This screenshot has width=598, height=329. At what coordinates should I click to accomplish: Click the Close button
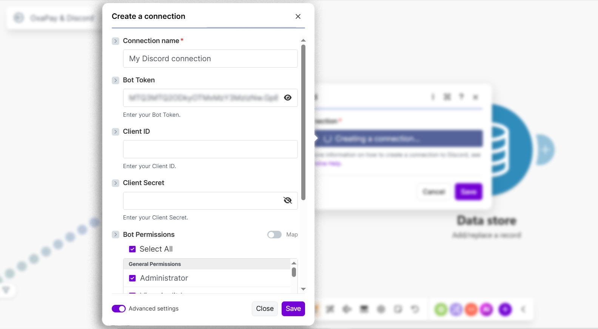coord(265,309)
